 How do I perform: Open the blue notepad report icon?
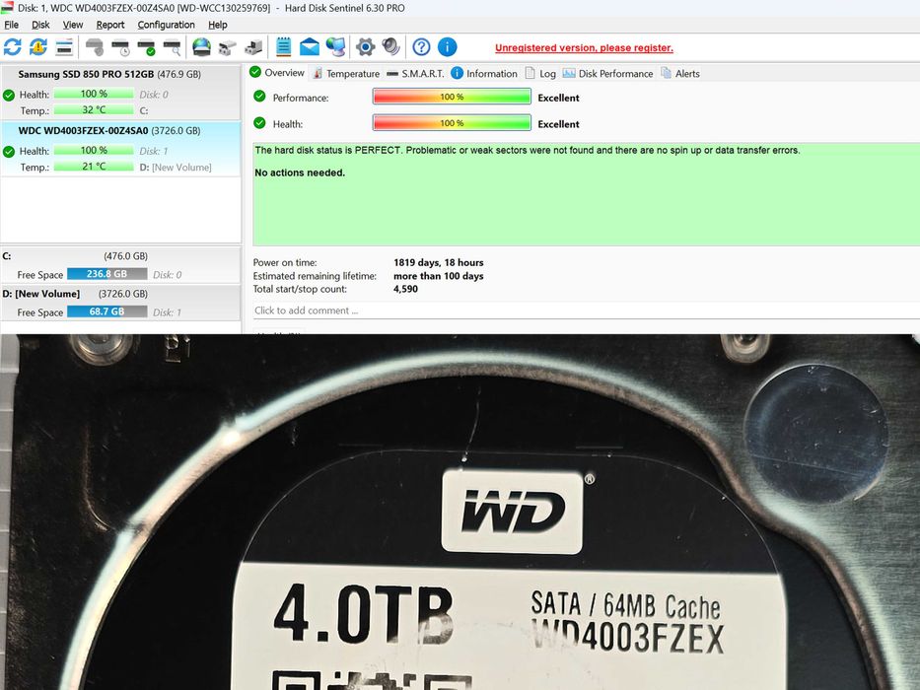click(x=283, y=47)
